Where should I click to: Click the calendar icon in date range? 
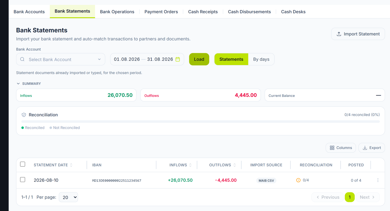pos(178,59)
